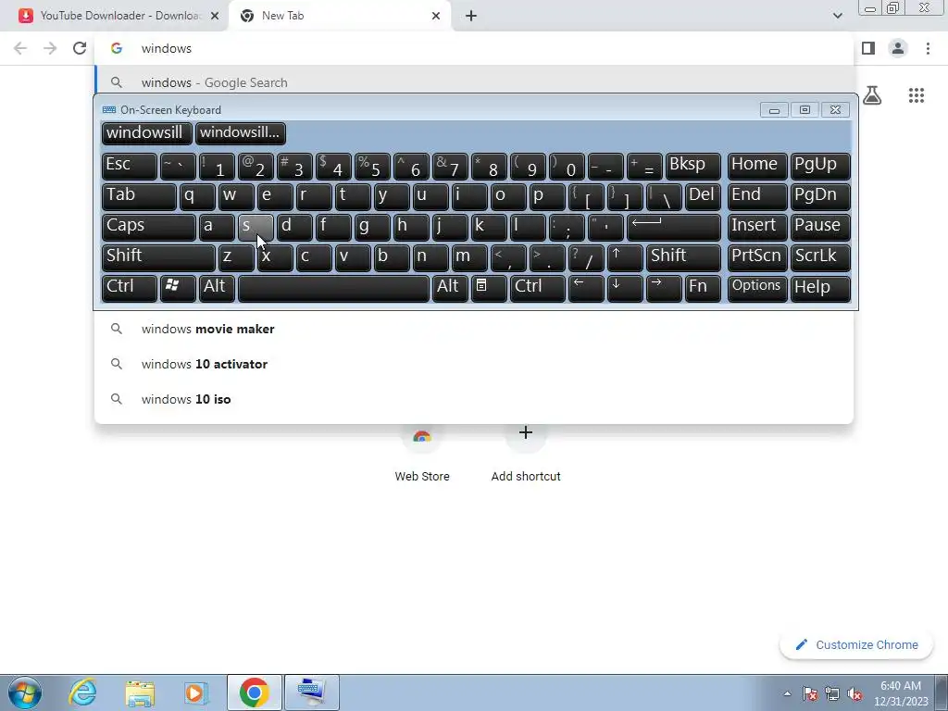Go back using the back arrow
Screen dimensions: 948x711
pyautogui.click(x=20, y=48)
